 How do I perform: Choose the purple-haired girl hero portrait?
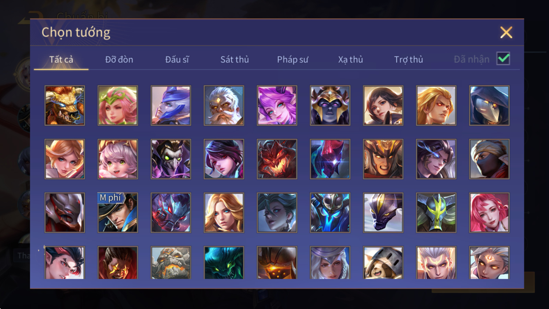point(277,105)
